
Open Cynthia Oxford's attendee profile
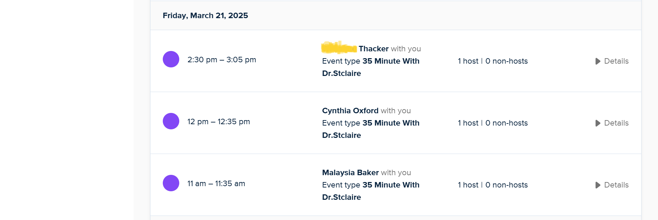tap(350, 111)
